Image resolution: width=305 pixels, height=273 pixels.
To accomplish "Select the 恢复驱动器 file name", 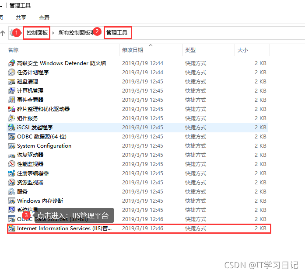I will tap(30, 155).
